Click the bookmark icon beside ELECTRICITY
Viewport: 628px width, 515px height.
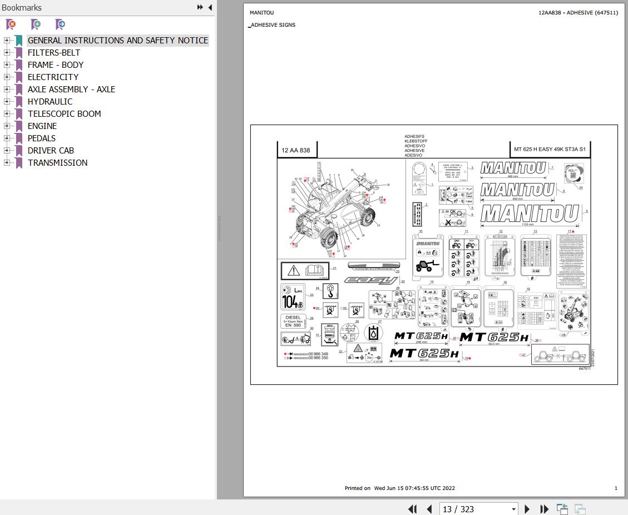pyautogui.click(x=19, y=77)
